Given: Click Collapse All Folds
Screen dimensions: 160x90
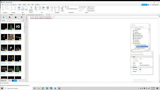Looking at the screenshot, I should (x=91, y=11).
